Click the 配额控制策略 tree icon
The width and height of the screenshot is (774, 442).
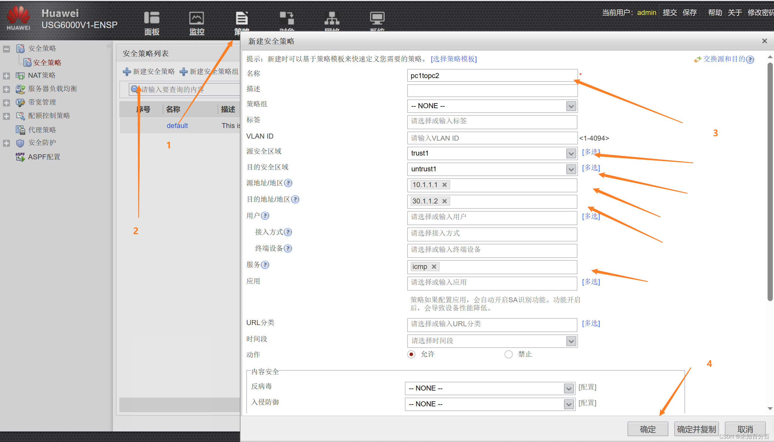(x=20, y=116)
